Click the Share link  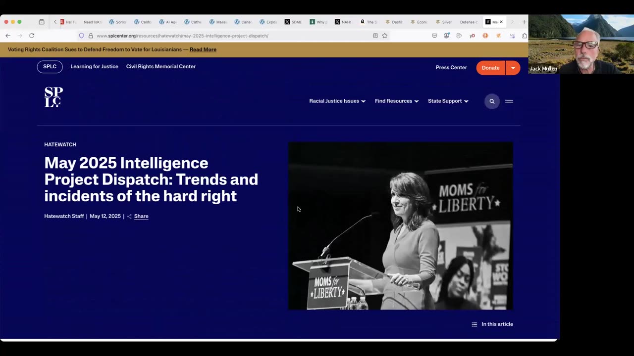tap(141, 217)
